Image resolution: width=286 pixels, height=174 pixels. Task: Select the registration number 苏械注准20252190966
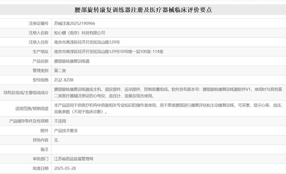coord(74,24)
